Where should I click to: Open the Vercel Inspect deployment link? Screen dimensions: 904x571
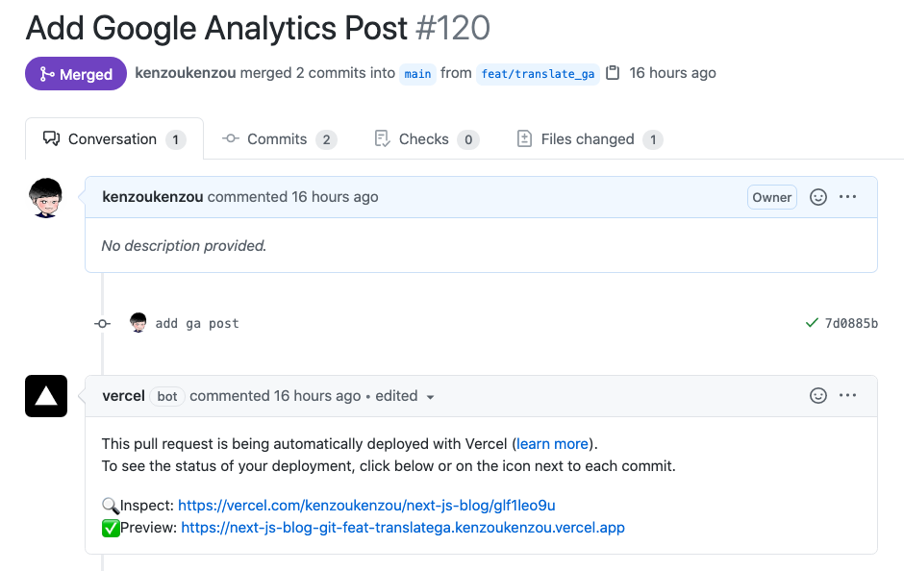pyautogui.click(x=366, y=505)
